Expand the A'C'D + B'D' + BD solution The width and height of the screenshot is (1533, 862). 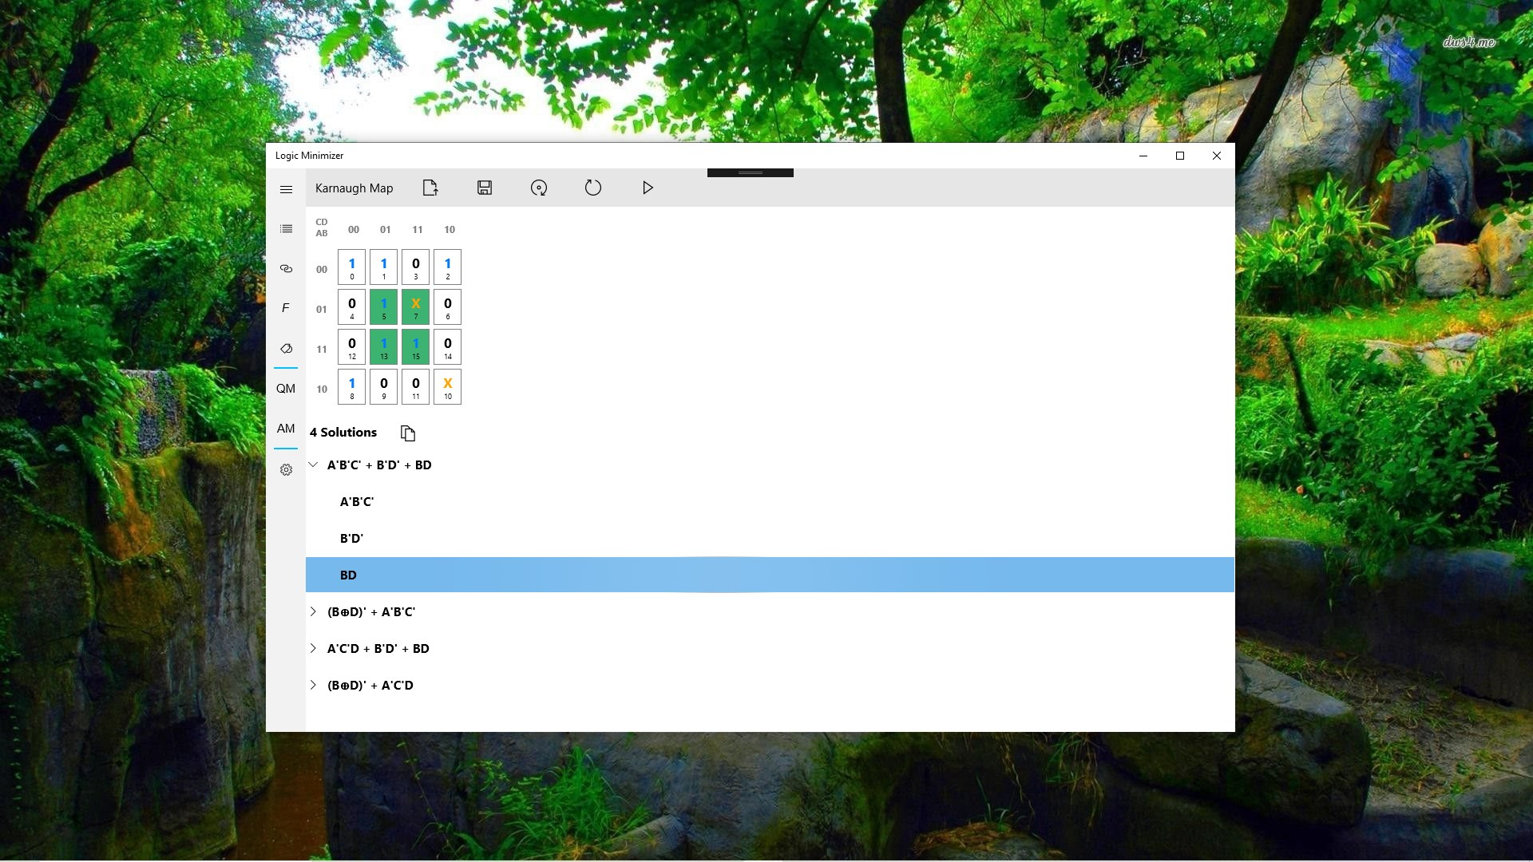pos(313,648)
